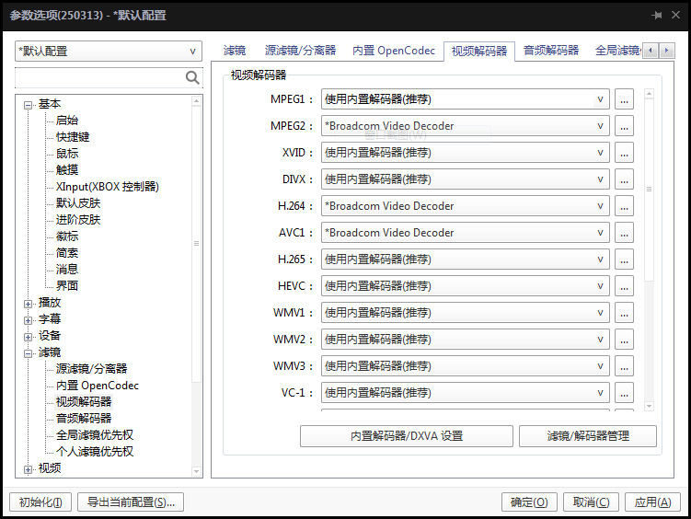691x519 pixels.
Task: Select 个人滤镜优先权 tree item
Action: (94, 451)
